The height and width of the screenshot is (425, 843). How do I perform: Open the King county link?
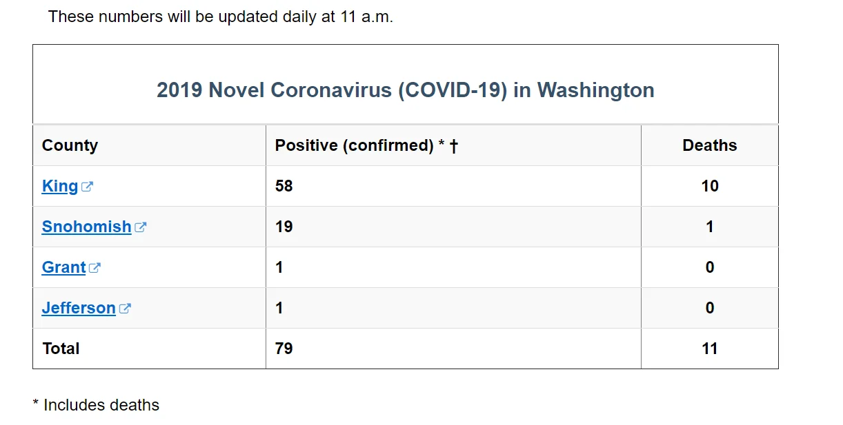pos(60,186)
